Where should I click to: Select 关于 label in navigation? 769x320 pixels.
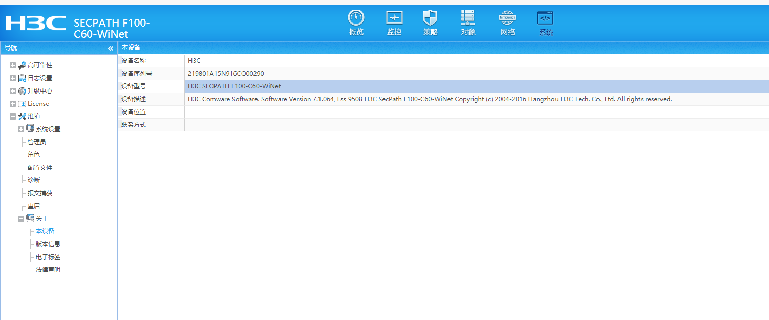click(42, 219)
